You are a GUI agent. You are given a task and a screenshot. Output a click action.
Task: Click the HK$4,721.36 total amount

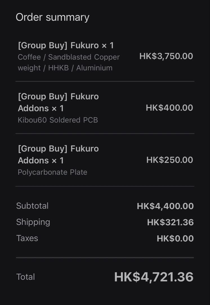click(x=154, y=277)
